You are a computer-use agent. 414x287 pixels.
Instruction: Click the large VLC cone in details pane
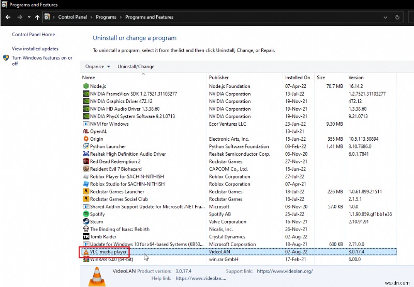point(97,276)
